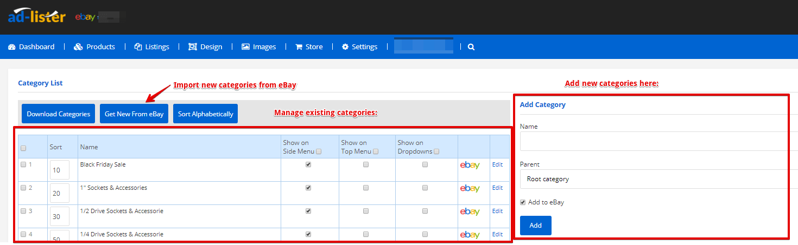Click eBay icon in Black Friday Sale row
Image resolution: width=798 pixels, height=245 pixels.
pyautogui.click(x=470, y=165)
